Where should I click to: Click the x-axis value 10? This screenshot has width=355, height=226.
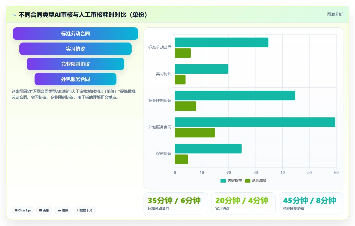point(202,172)
